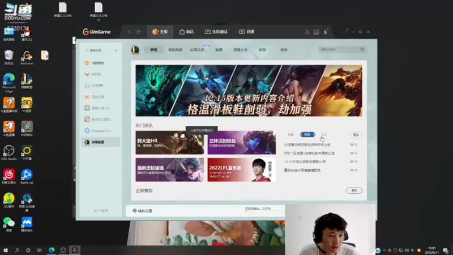Image resolution: width=453 pixels, height=255 pixels.
Task: Open the 8月11日 news headline
Action: (309, 153)
